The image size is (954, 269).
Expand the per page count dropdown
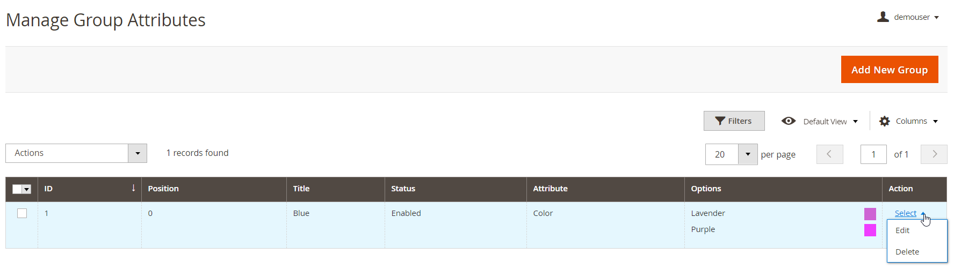748,154
